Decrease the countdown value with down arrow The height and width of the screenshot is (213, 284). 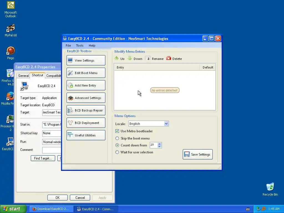(x=159, y=146)
